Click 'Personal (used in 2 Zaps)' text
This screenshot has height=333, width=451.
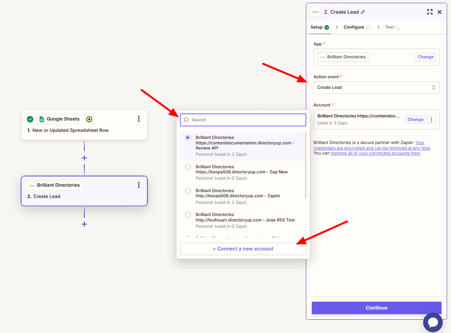(x=221, y=202)
